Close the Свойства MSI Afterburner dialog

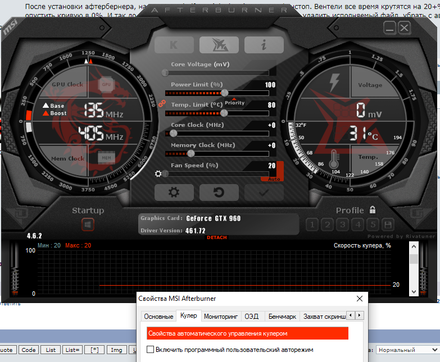(x=360, y=299)
